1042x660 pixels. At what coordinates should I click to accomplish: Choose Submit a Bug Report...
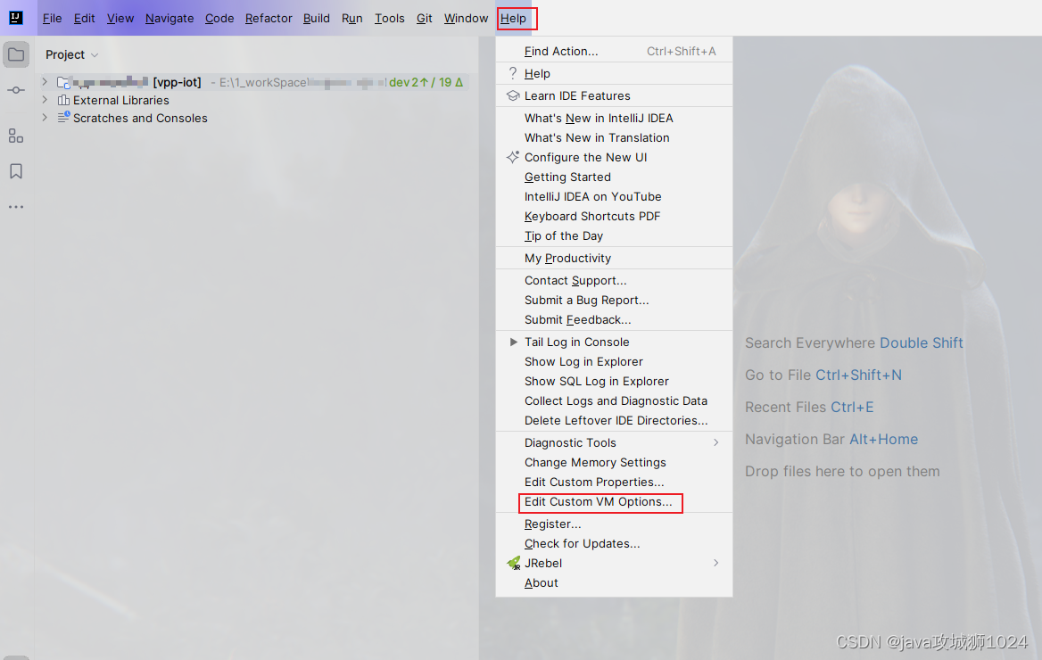(614, 300)
